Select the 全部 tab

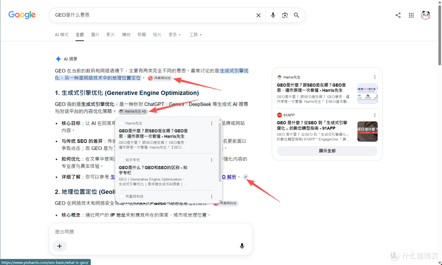pos(79,34)
